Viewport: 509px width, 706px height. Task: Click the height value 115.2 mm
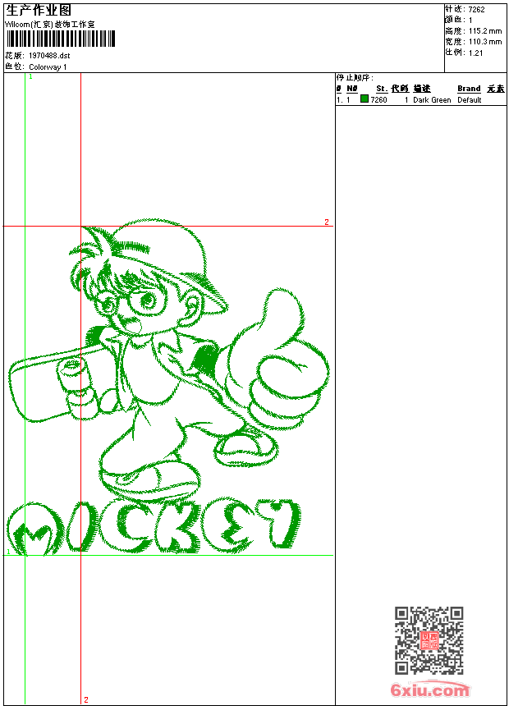click(485, 31)
